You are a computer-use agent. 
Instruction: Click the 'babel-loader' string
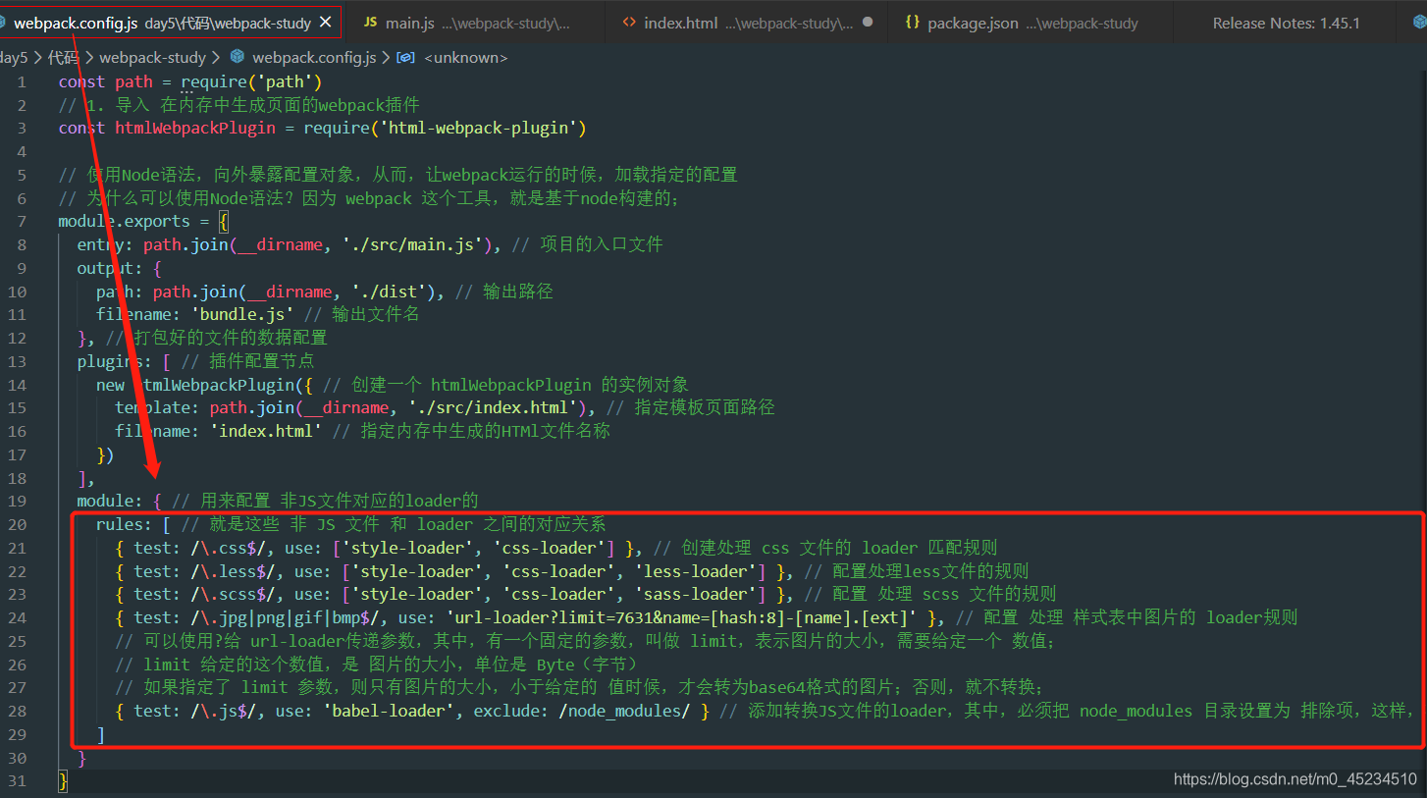point(395,711)
